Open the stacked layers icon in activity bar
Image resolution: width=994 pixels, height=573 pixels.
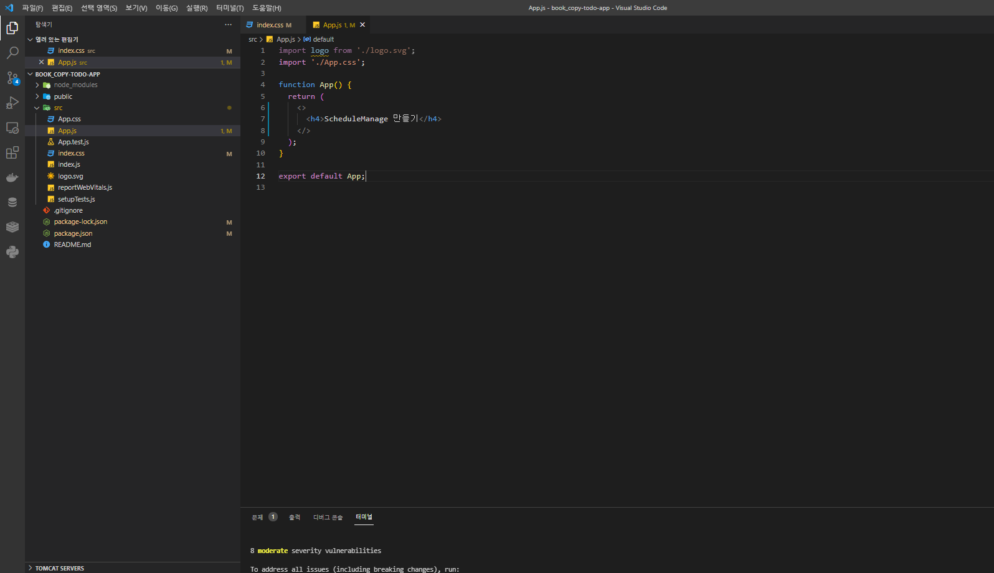(x=12, y=227)
